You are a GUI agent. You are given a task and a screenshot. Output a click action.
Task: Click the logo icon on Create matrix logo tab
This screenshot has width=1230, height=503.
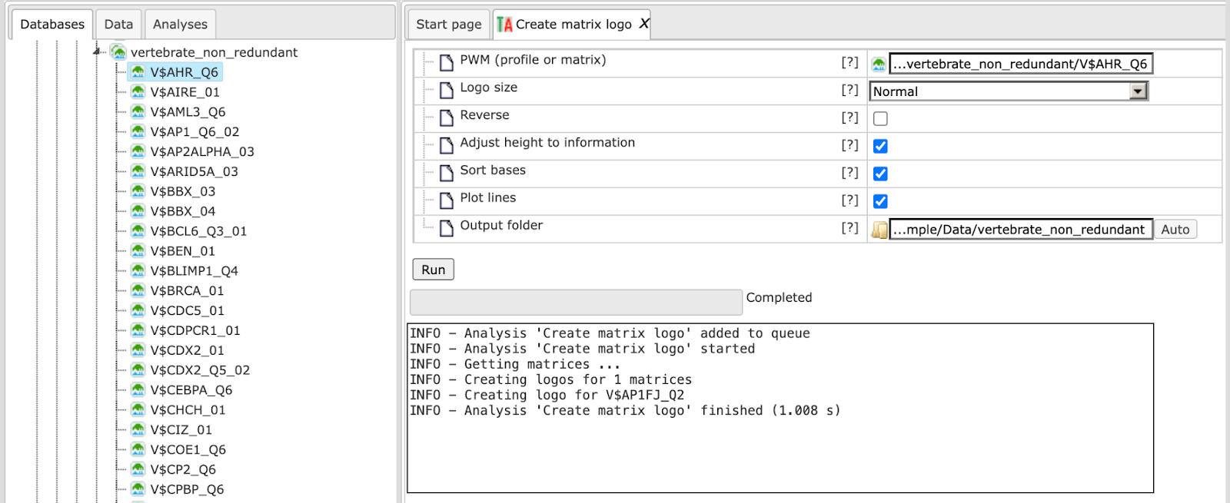click(504, 25)
